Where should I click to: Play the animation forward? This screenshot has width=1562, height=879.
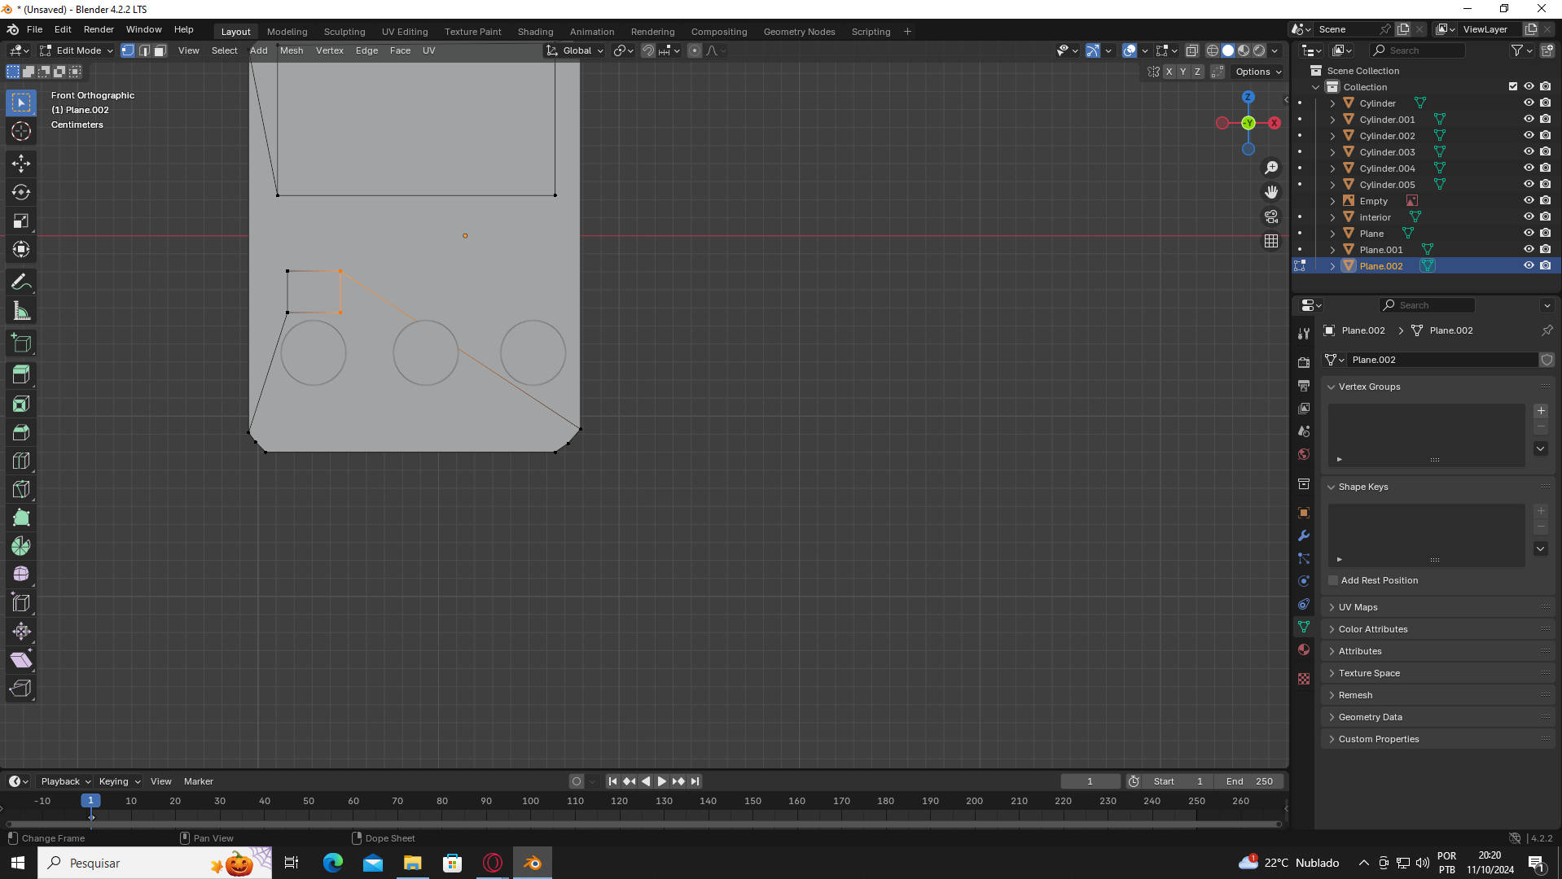pos(662,781)
